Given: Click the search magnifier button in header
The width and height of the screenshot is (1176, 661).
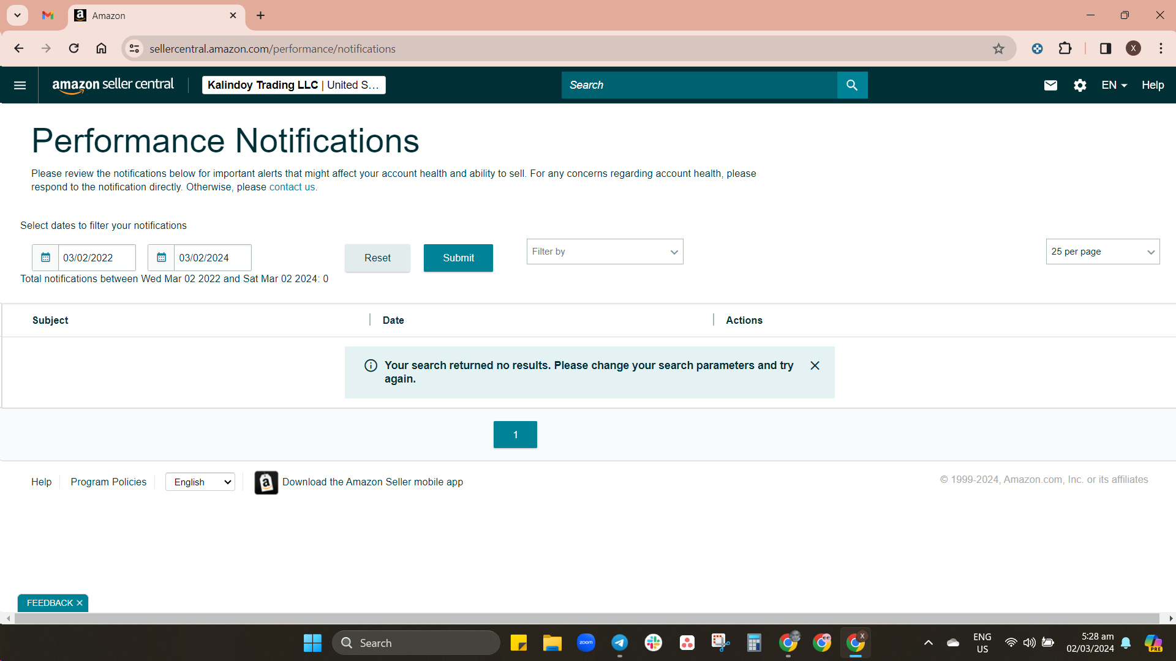Looking at the screenshot, I should coord(852,85).
